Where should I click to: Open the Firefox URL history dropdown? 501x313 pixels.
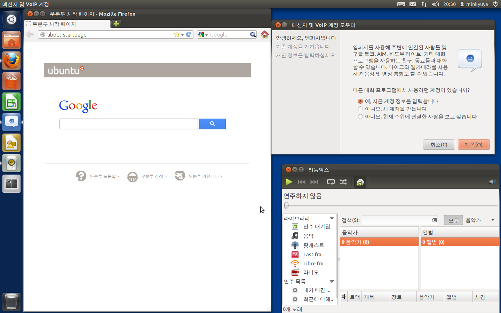[182, 35]
